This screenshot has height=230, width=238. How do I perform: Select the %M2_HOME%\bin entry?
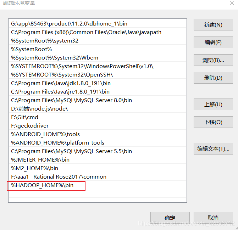(x=98, y=168)
